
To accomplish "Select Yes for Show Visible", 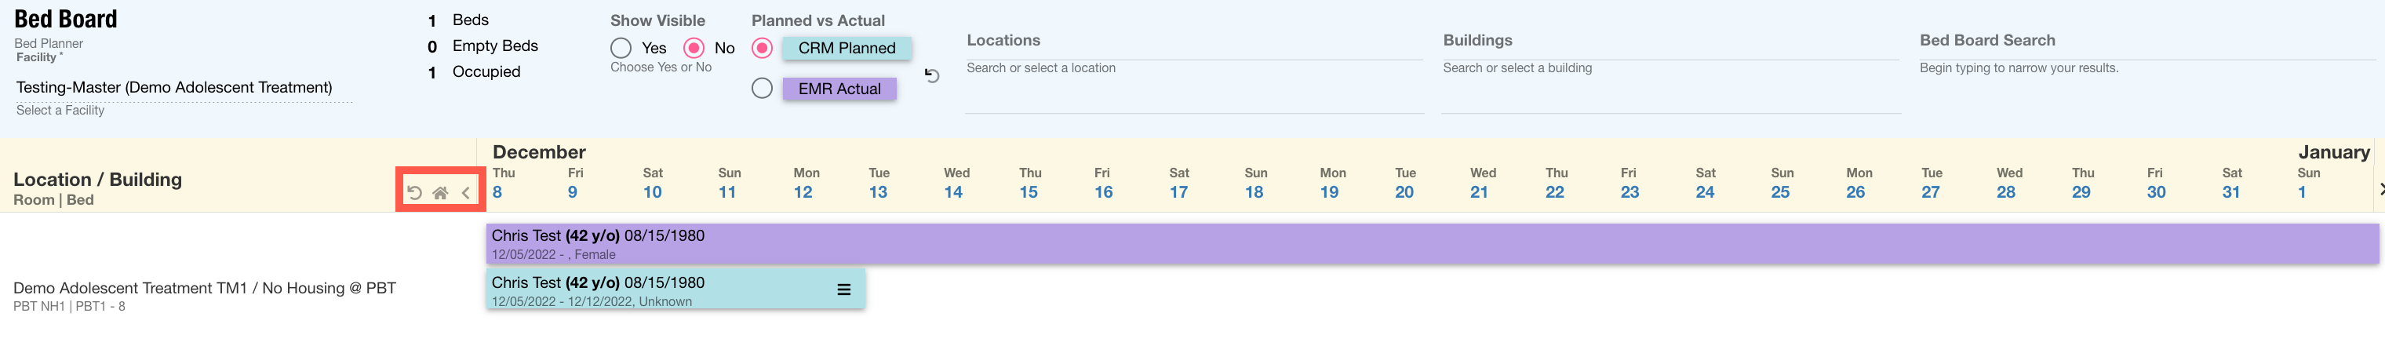I will [621, 48].
